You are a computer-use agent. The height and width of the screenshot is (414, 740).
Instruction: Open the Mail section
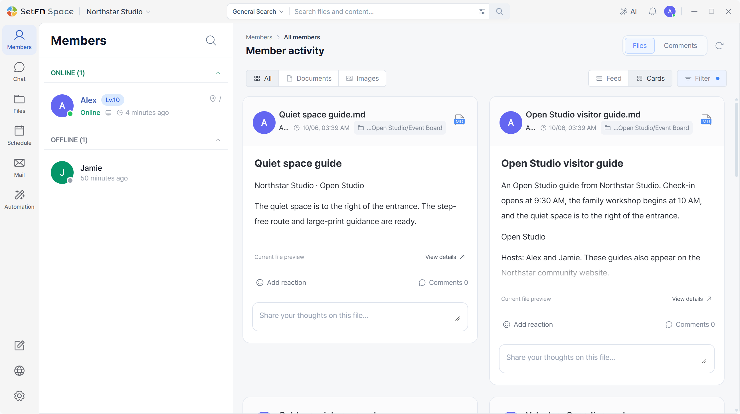point(19,168)
